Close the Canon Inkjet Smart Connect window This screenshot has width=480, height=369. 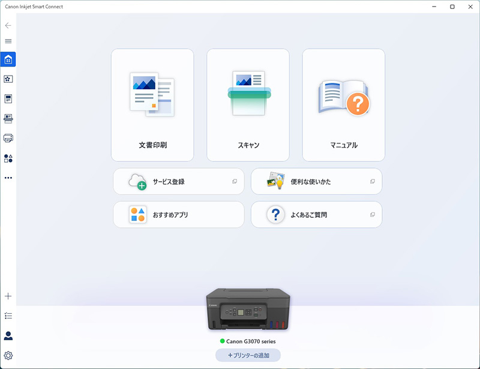tap(470, 7)
